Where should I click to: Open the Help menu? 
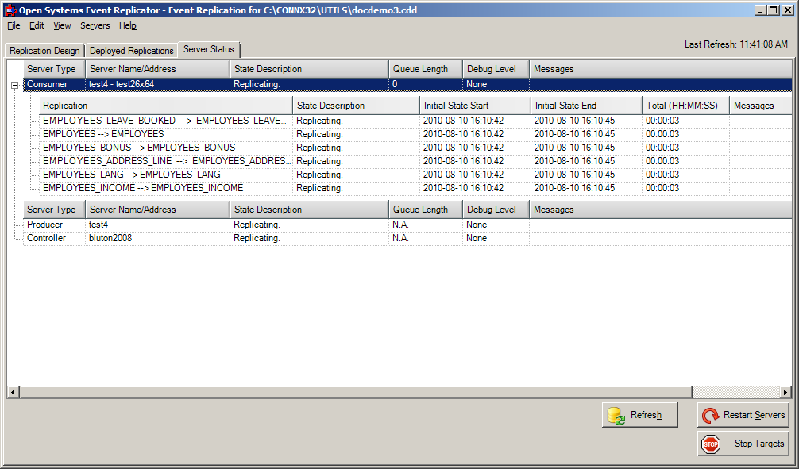coord(127,25)
